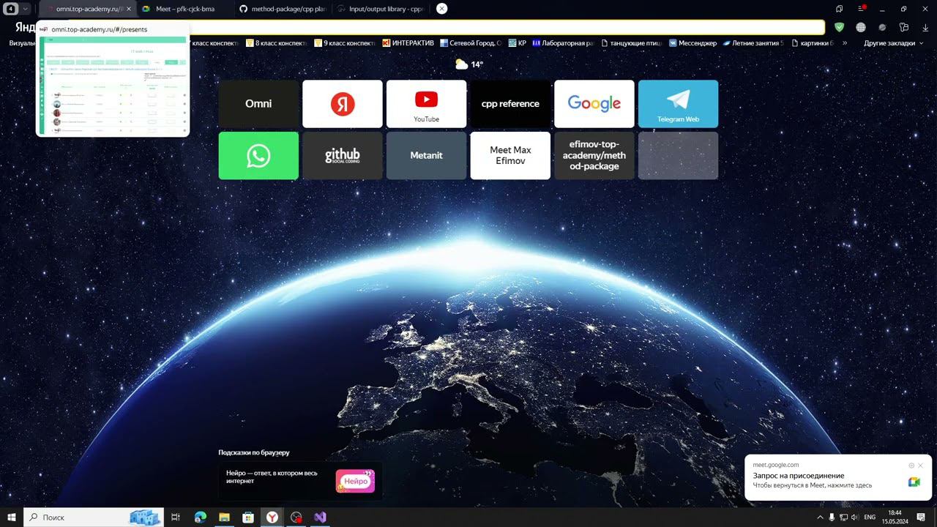Open the Мессенджер VK bookmark

point(693,43)
